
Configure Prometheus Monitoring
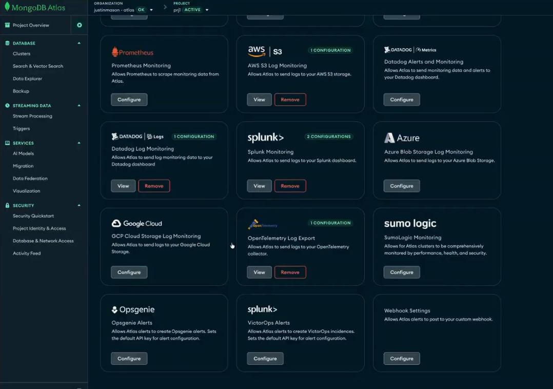point(129,100)
